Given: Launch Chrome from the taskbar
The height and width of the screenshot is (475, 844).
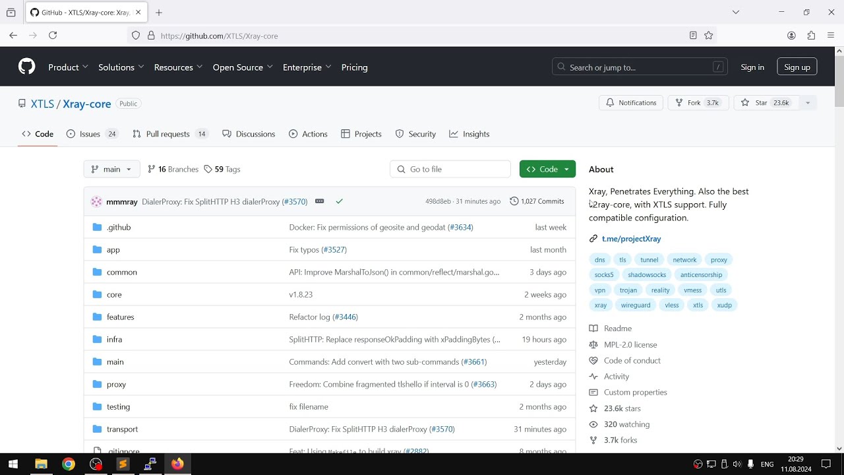Looking at the screenshot, I should [69, 464].
